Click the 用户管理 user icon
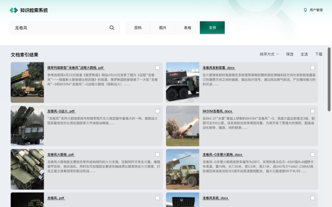 click(305, 10)
